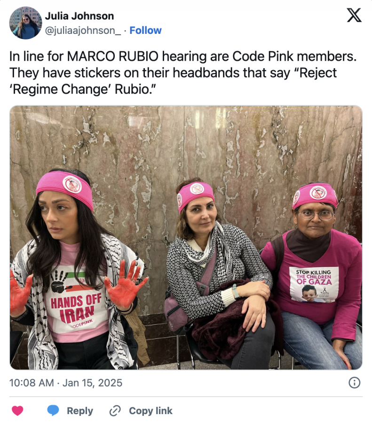Like the tweet with the heart icon

click(17, 411)
